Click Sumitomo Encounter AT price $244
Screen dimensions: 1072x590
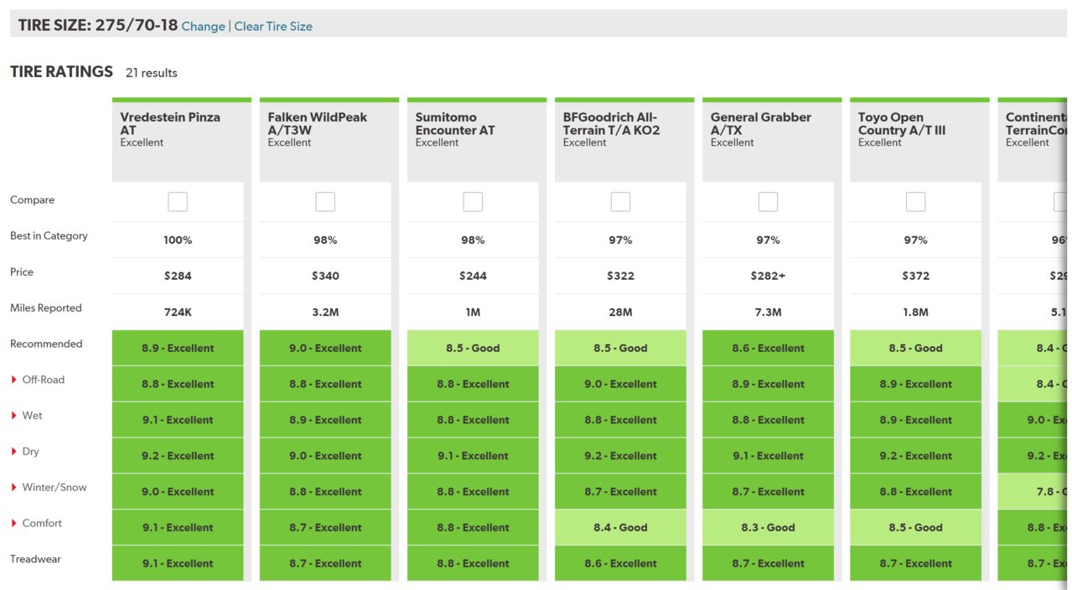point(473,276)
